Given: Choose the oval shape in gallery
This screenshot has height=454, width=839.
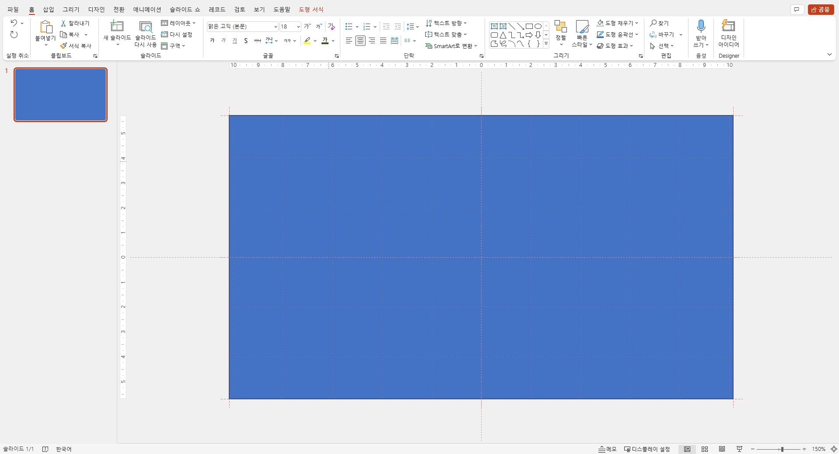Looking at the screenshot, I should click(538, 26).
